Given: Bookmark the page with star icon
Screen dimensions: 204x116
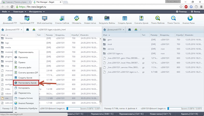Looking at the screenshot, I should tap(181, 7).
